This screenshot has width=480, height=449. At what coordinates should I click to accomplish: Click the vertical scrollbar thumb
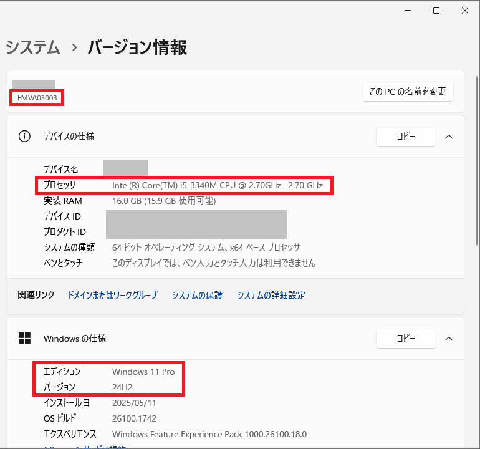pos(477,160)
